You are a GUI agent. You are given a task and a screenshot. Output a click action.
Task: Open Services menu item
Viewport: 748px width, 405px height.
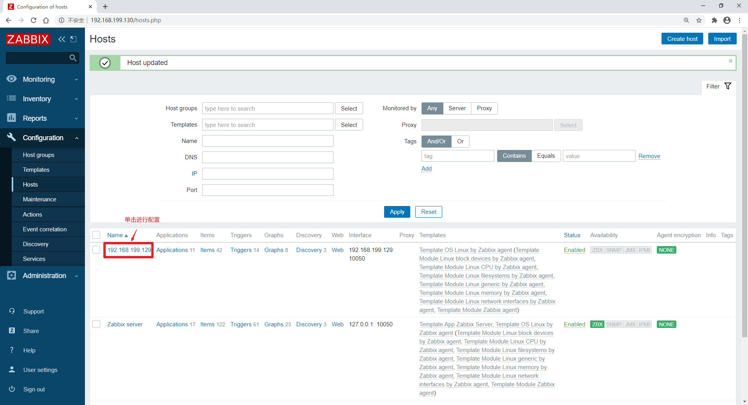(x=48, y=259)
